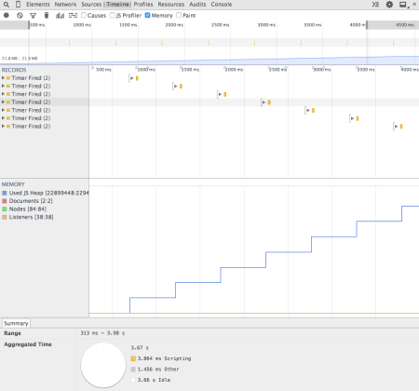Expand the highlighted fourth Timer Fired record
Image resolution: width=419 pixels, height=391 pixels.
point(3,102)
